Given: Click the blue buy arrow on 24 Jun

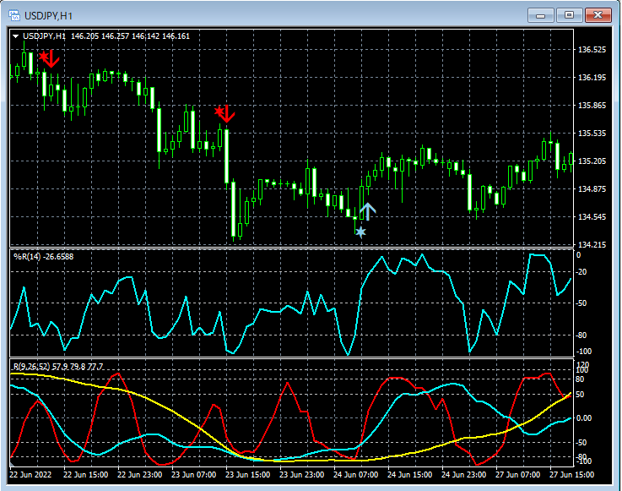Looking at the screenshot, I should point(368,211).
